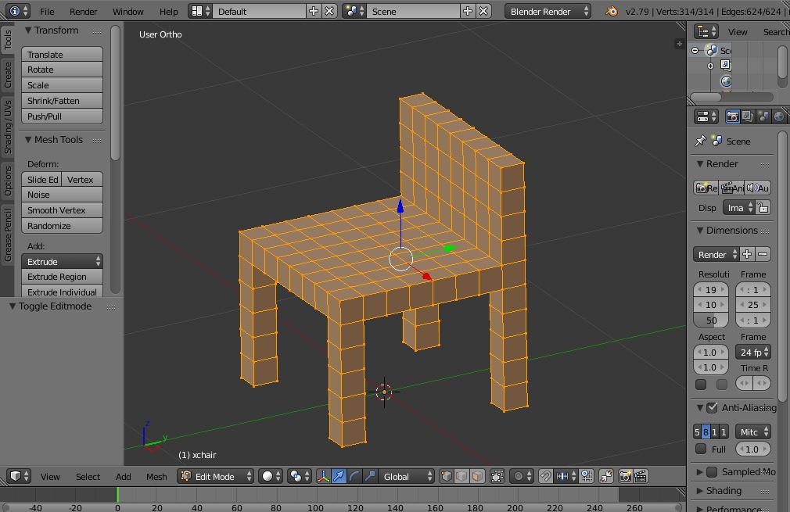This screenshot has width=790, height=512.
Task: Switch to the Create tab
Action: 8,76
